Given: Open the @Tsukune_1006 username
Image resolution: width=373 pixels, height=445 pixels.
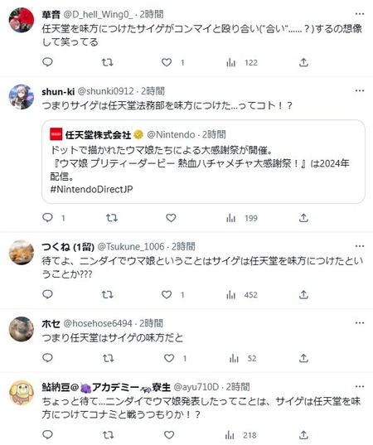Looking at the screenshot, I should (x=131, y=246).
